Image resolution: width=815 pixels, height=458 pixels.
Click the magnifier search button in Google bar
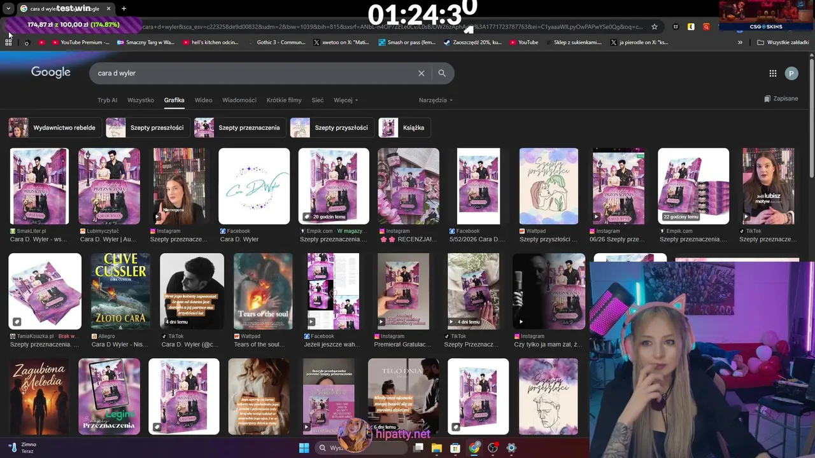pos(442,73)
